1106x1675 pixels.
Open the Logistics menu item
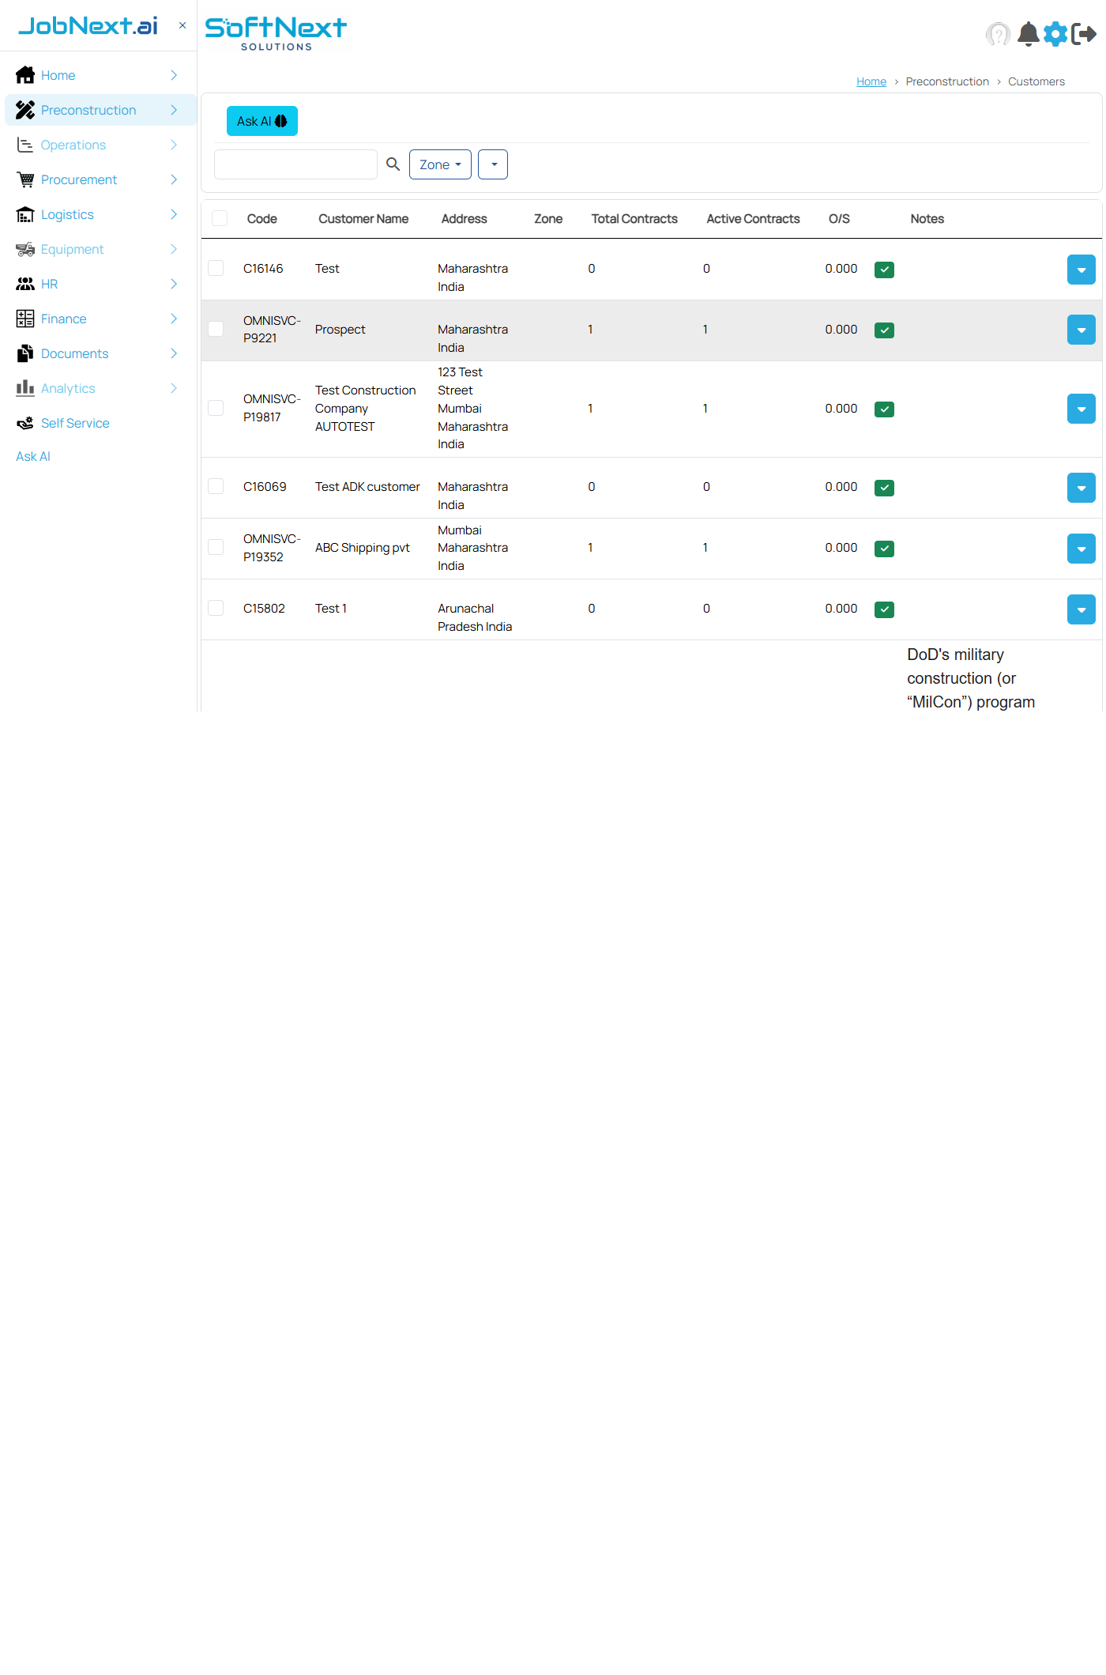pos(100,214)
